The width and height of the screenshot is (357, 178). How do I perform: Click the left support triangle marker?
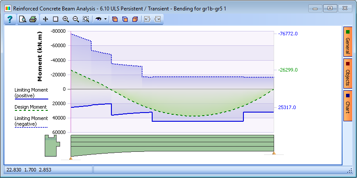tap(71, 158)
